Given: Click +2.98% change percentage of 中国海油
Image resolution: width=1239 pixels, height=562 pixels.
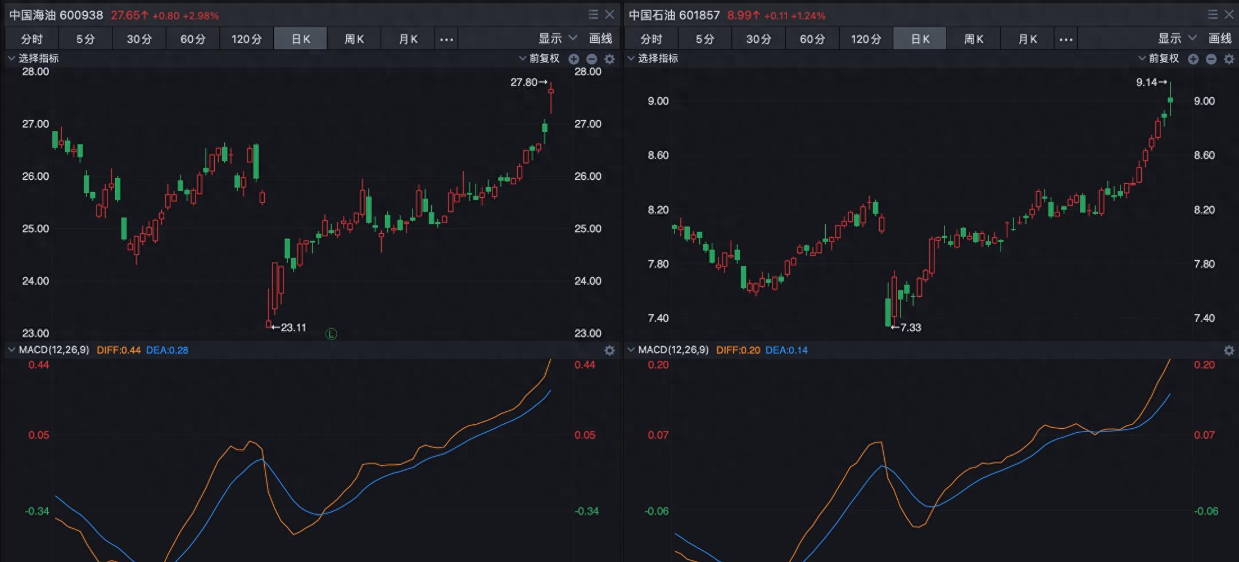Looking at the screenshot, I should pyautogui.click(x=201, y=16).
